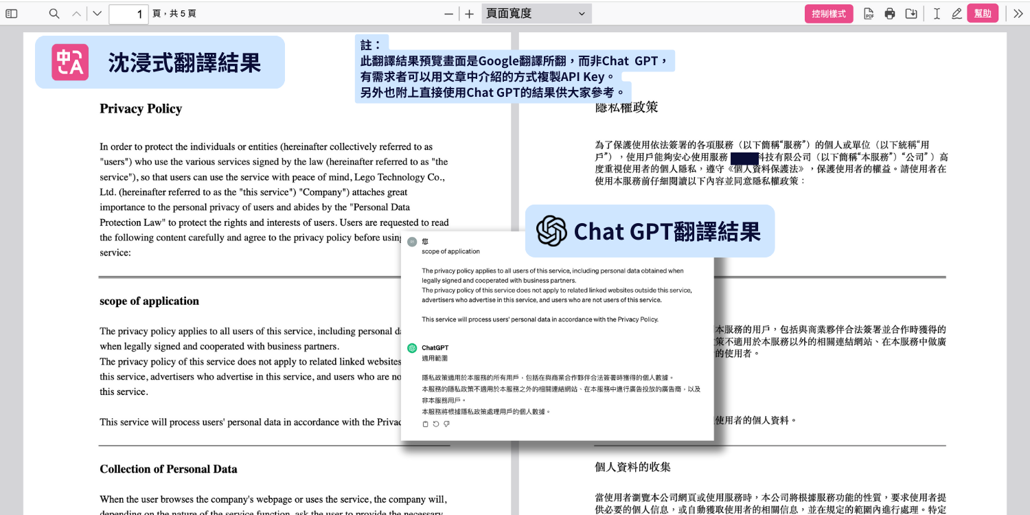
Task: Go to the previous page arrow
Action: (x=77, y=14)
